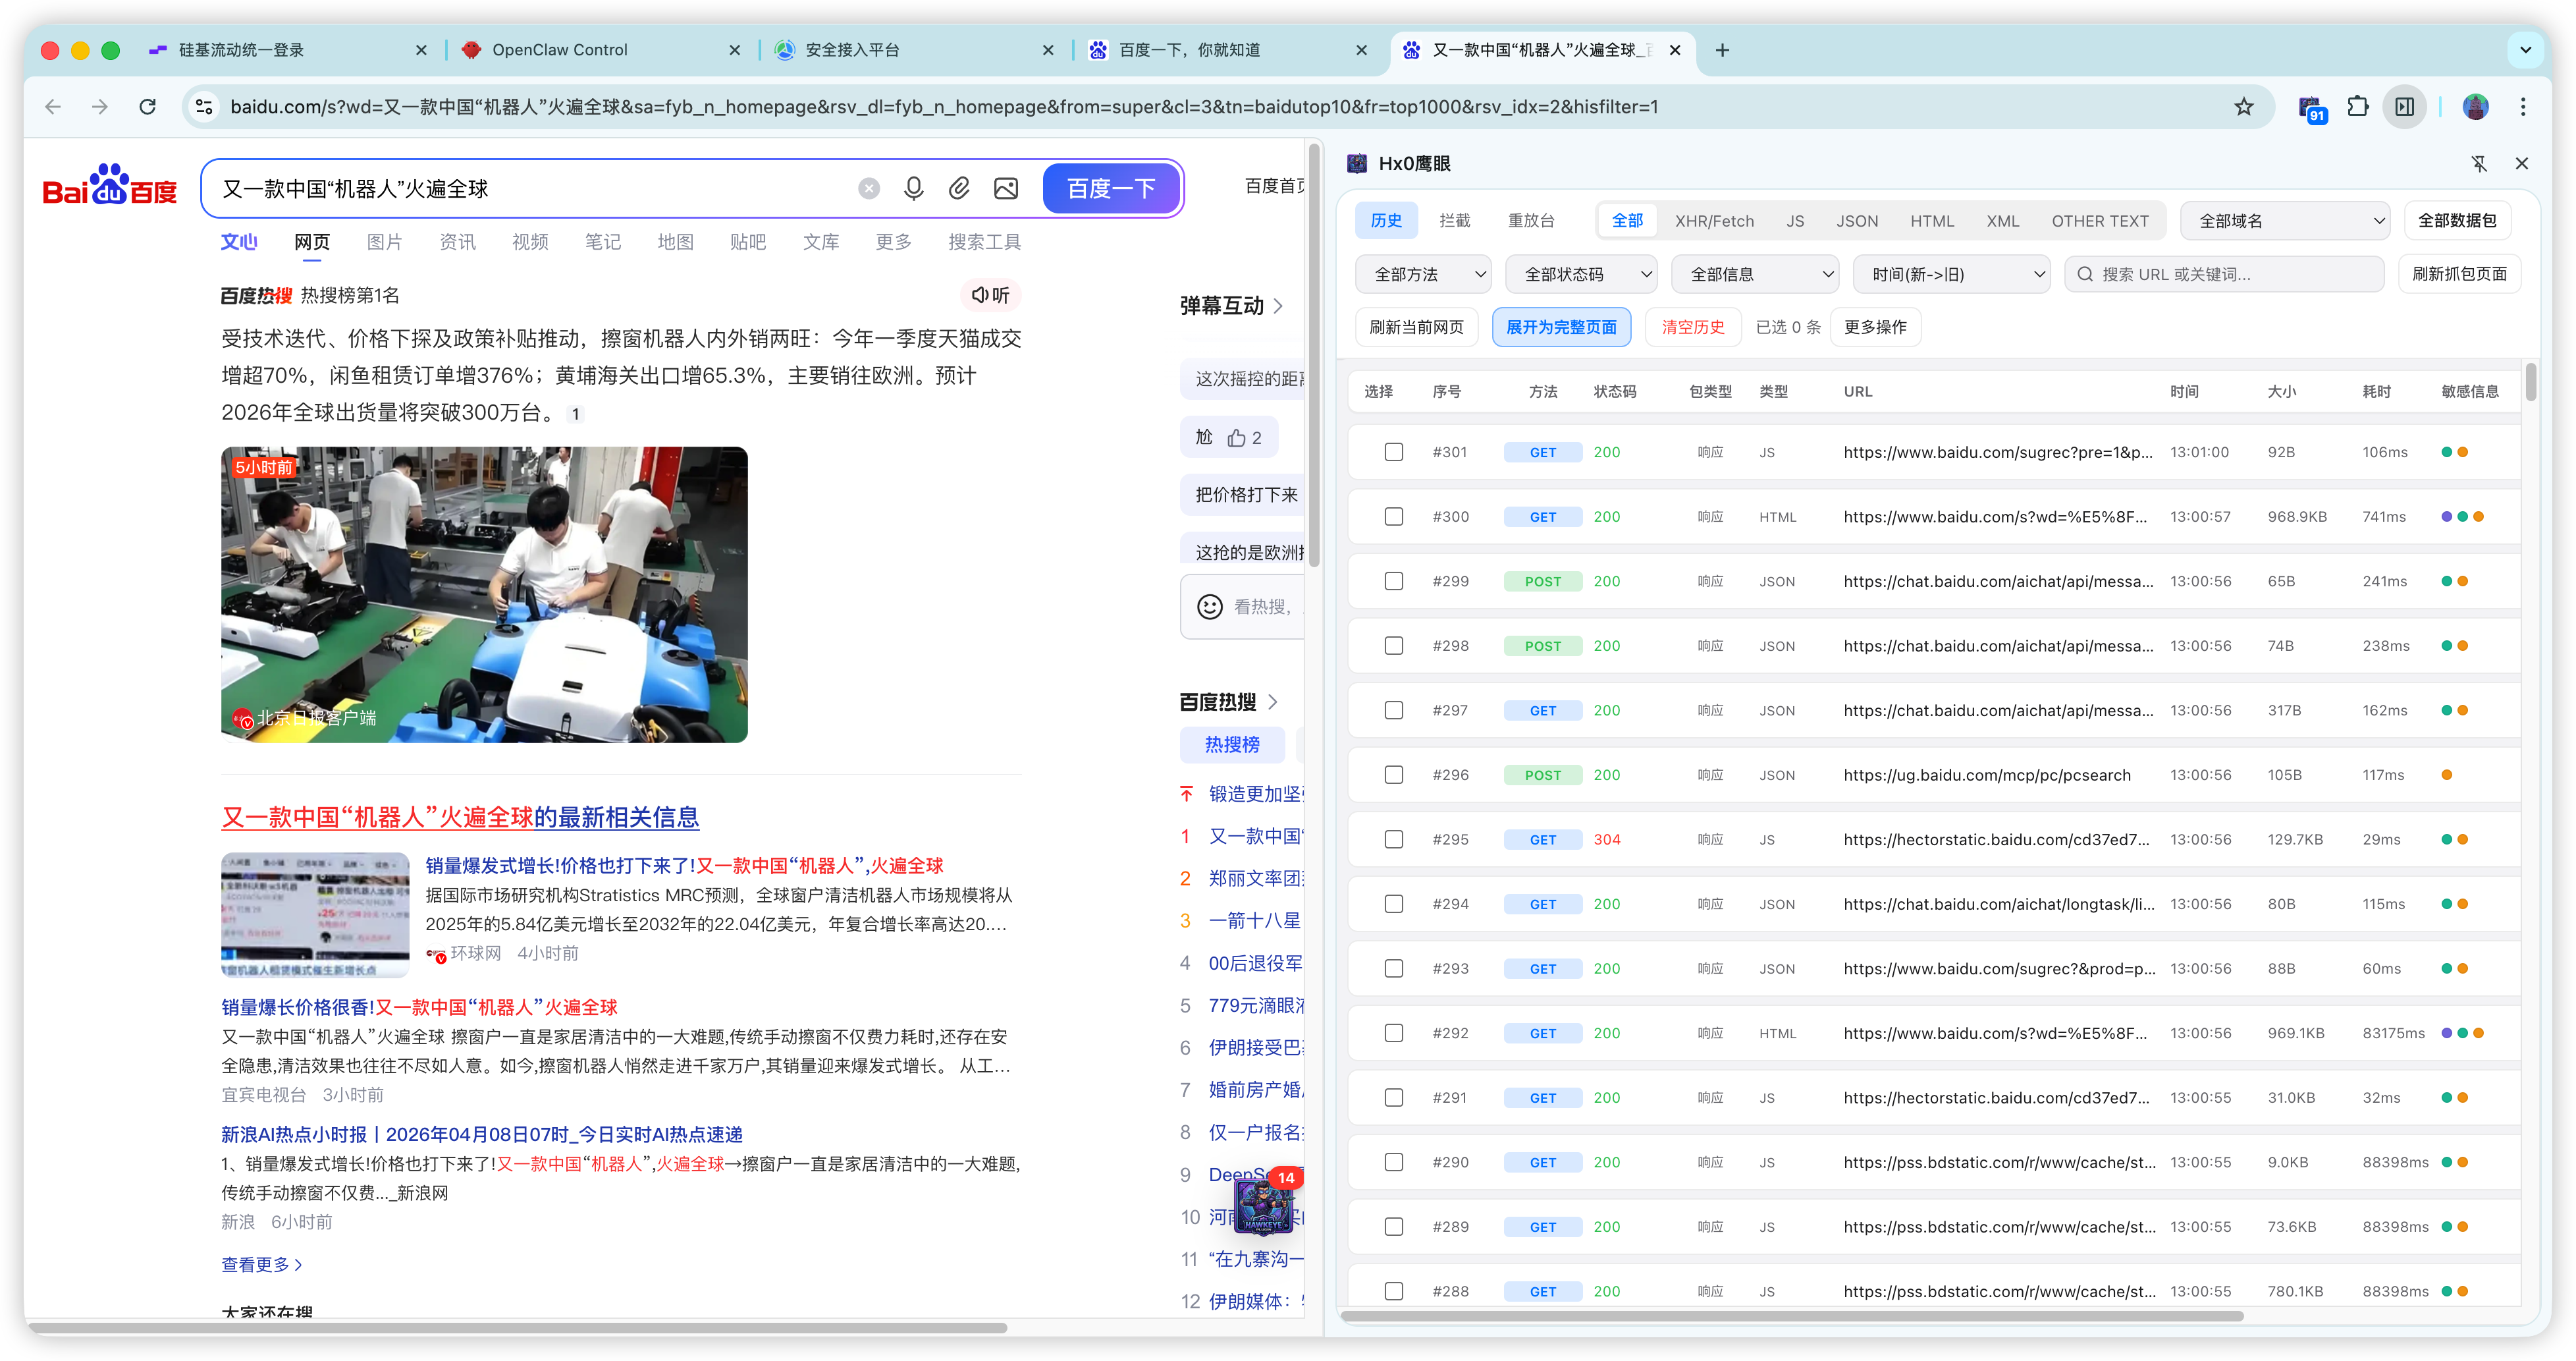Click the smiley emoji in danmaku input

1210,607
